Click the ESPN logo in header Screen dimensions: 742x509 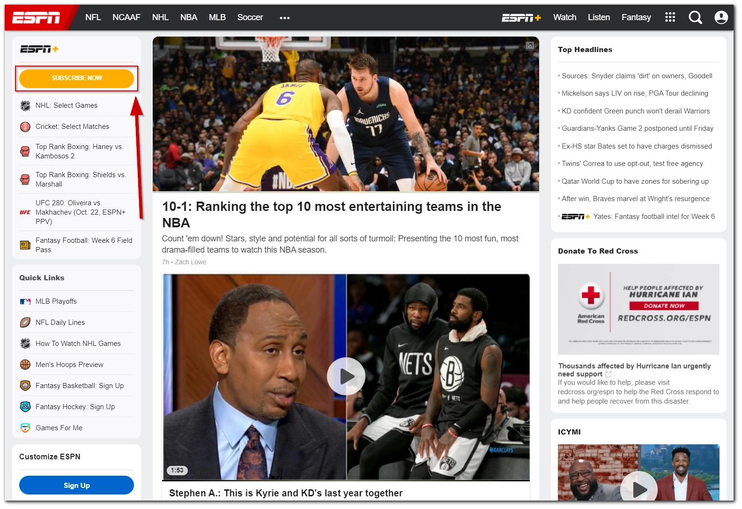point(36,18)
